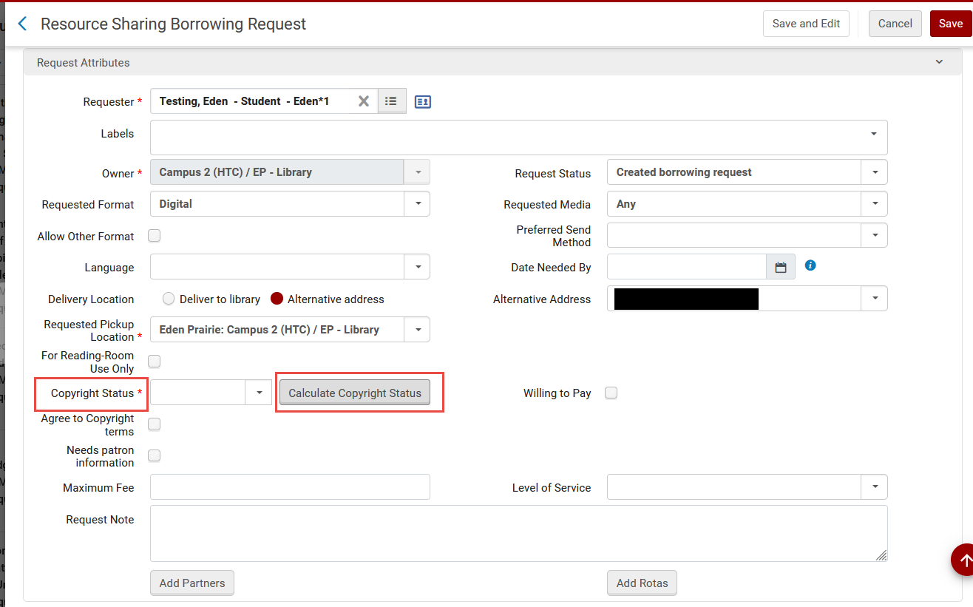The image size is (973, 607).
Task: Check the Willing to Pay checkbox
Action: [611, 393]
